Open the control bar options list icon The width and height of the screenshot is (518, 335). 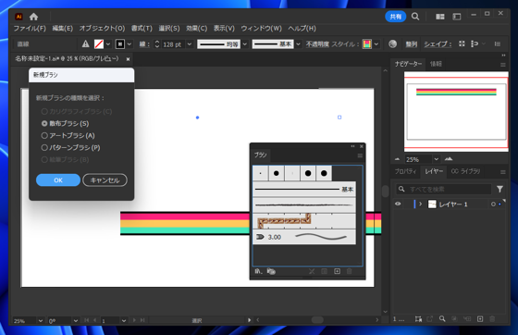(x=498, y=43)
